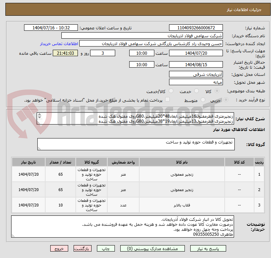Click the buyer notes text area
This screenshot has width=271, height=258.
(122, 227)
